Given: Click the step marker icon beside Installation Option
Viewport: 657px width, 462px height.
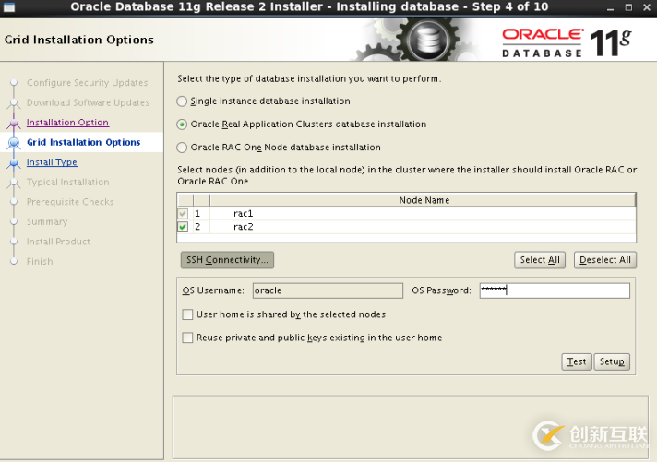Looking at the screenshot, I should click(14, 123).
